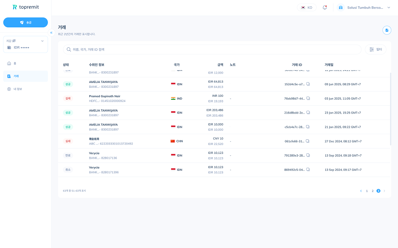
Task: Click the Topremit logo
Action: click(26, 7)
